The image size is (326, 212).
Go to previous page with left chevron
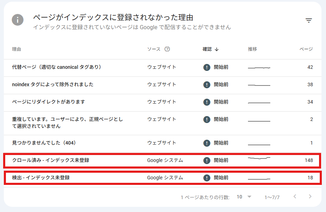click(x=295, y=196)
